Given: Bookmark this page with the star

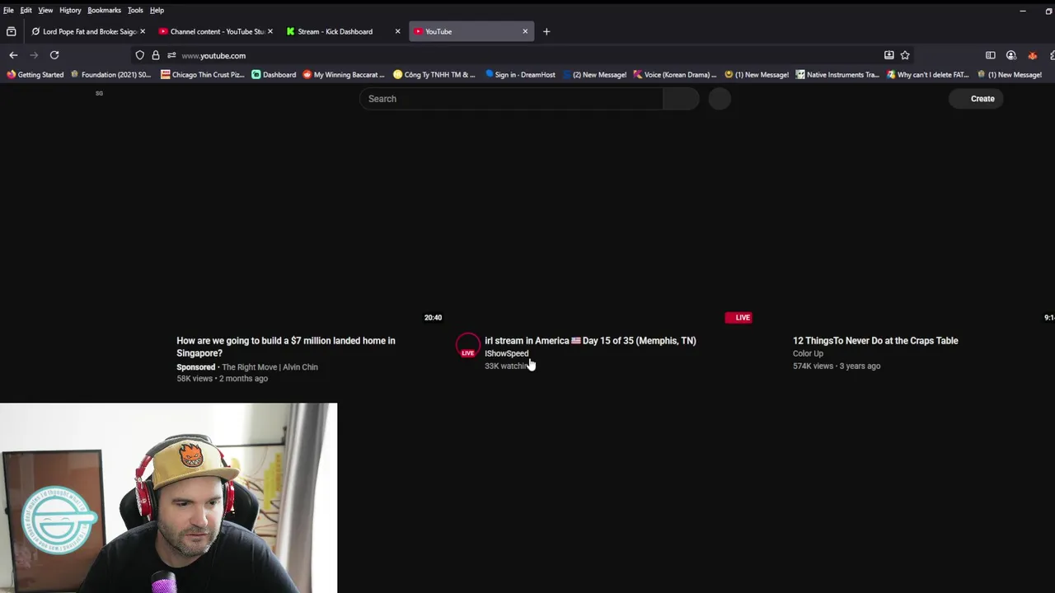Looking at the screenshot, I should tap(905, 55).
